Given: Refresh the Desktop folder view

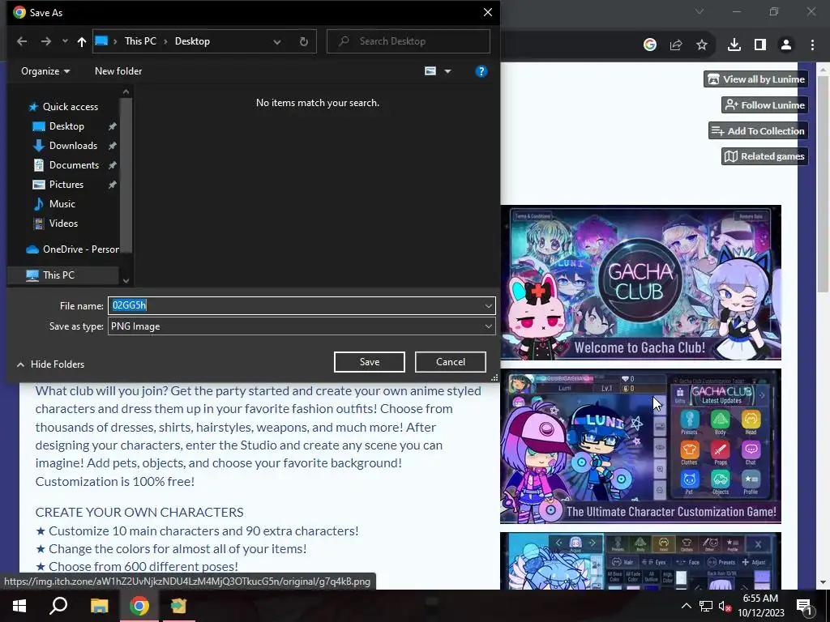Looking at the screenshot, I should (x=304, y=41).
